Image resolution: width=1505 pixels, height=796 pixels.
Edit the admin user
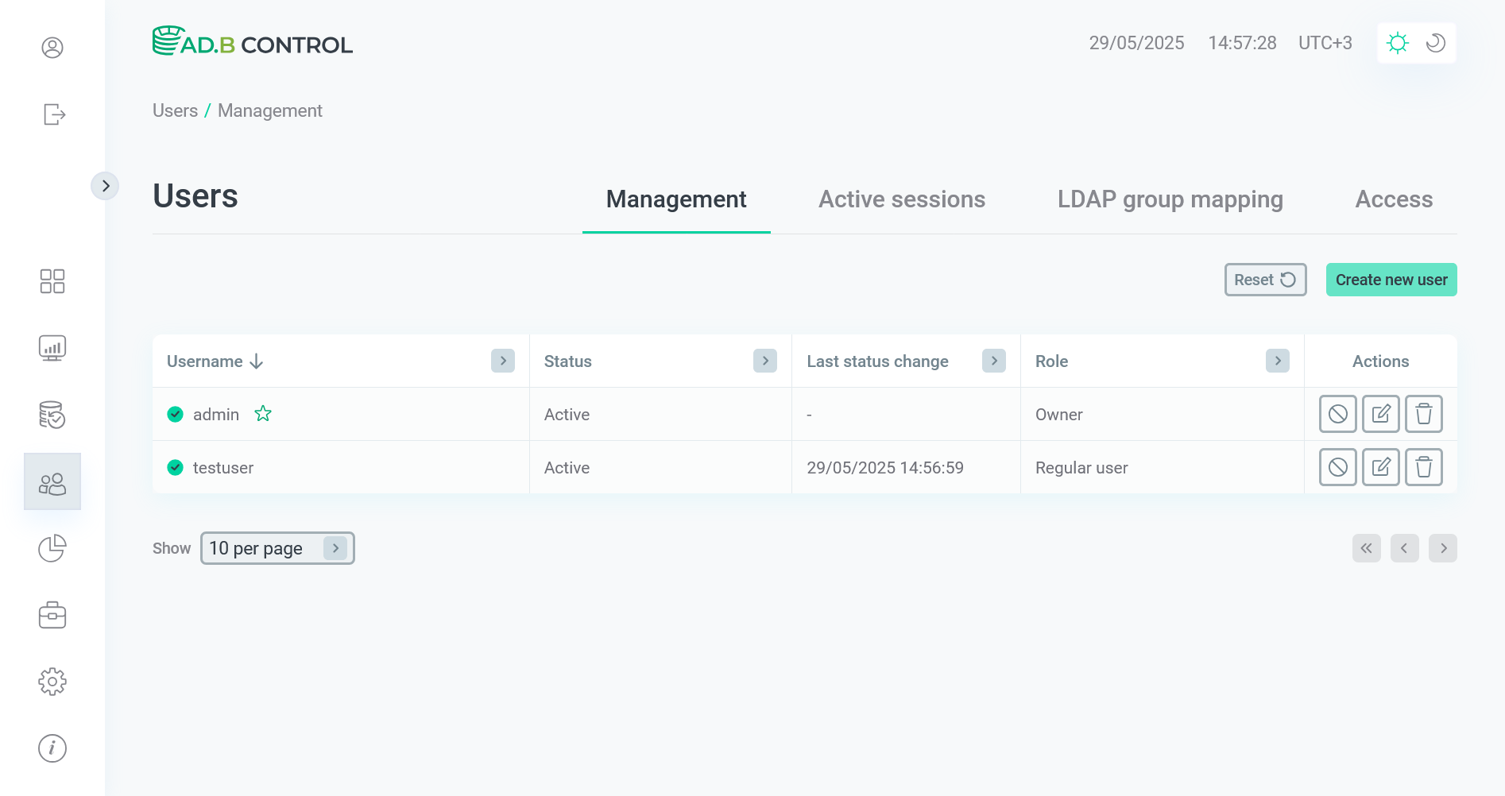click(1380, 414)
